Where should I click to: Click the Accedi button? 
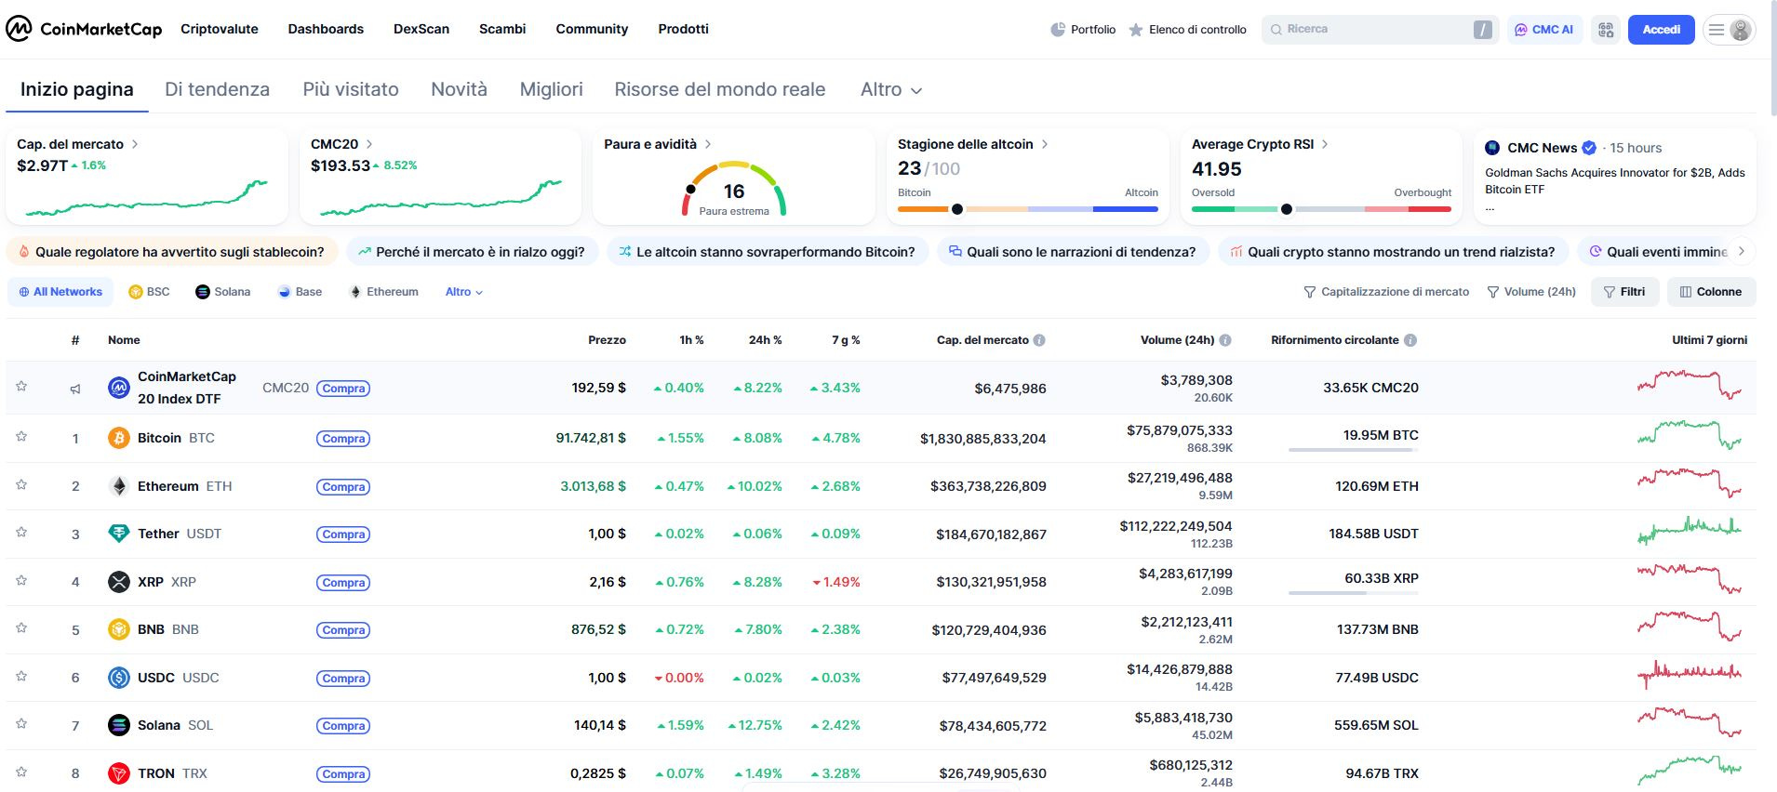click(x=1661, y=30)
